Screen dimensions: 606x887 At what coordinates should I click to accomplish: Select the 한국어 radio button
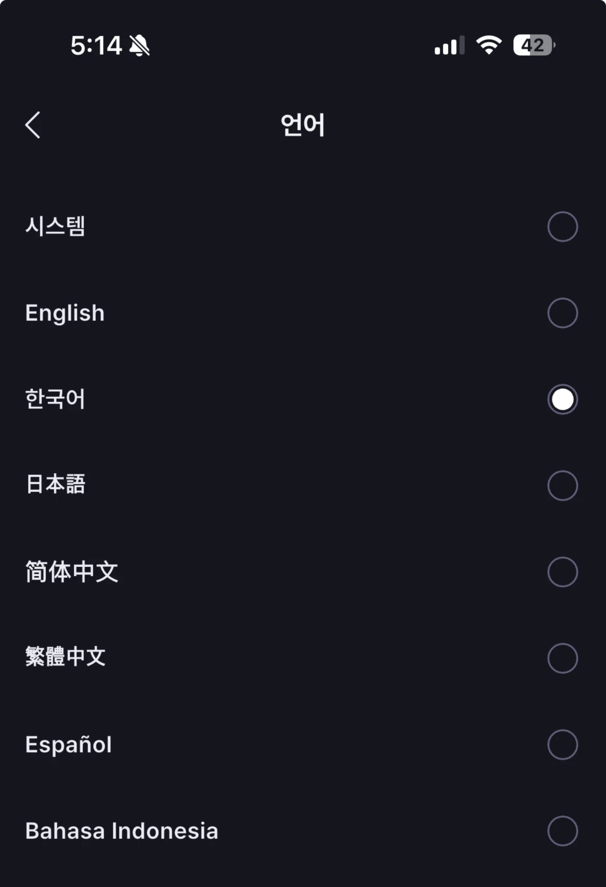point(562,399)
